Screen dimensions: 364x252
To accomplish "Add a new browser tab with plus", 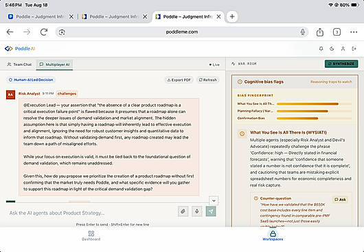I will (232, 16).
